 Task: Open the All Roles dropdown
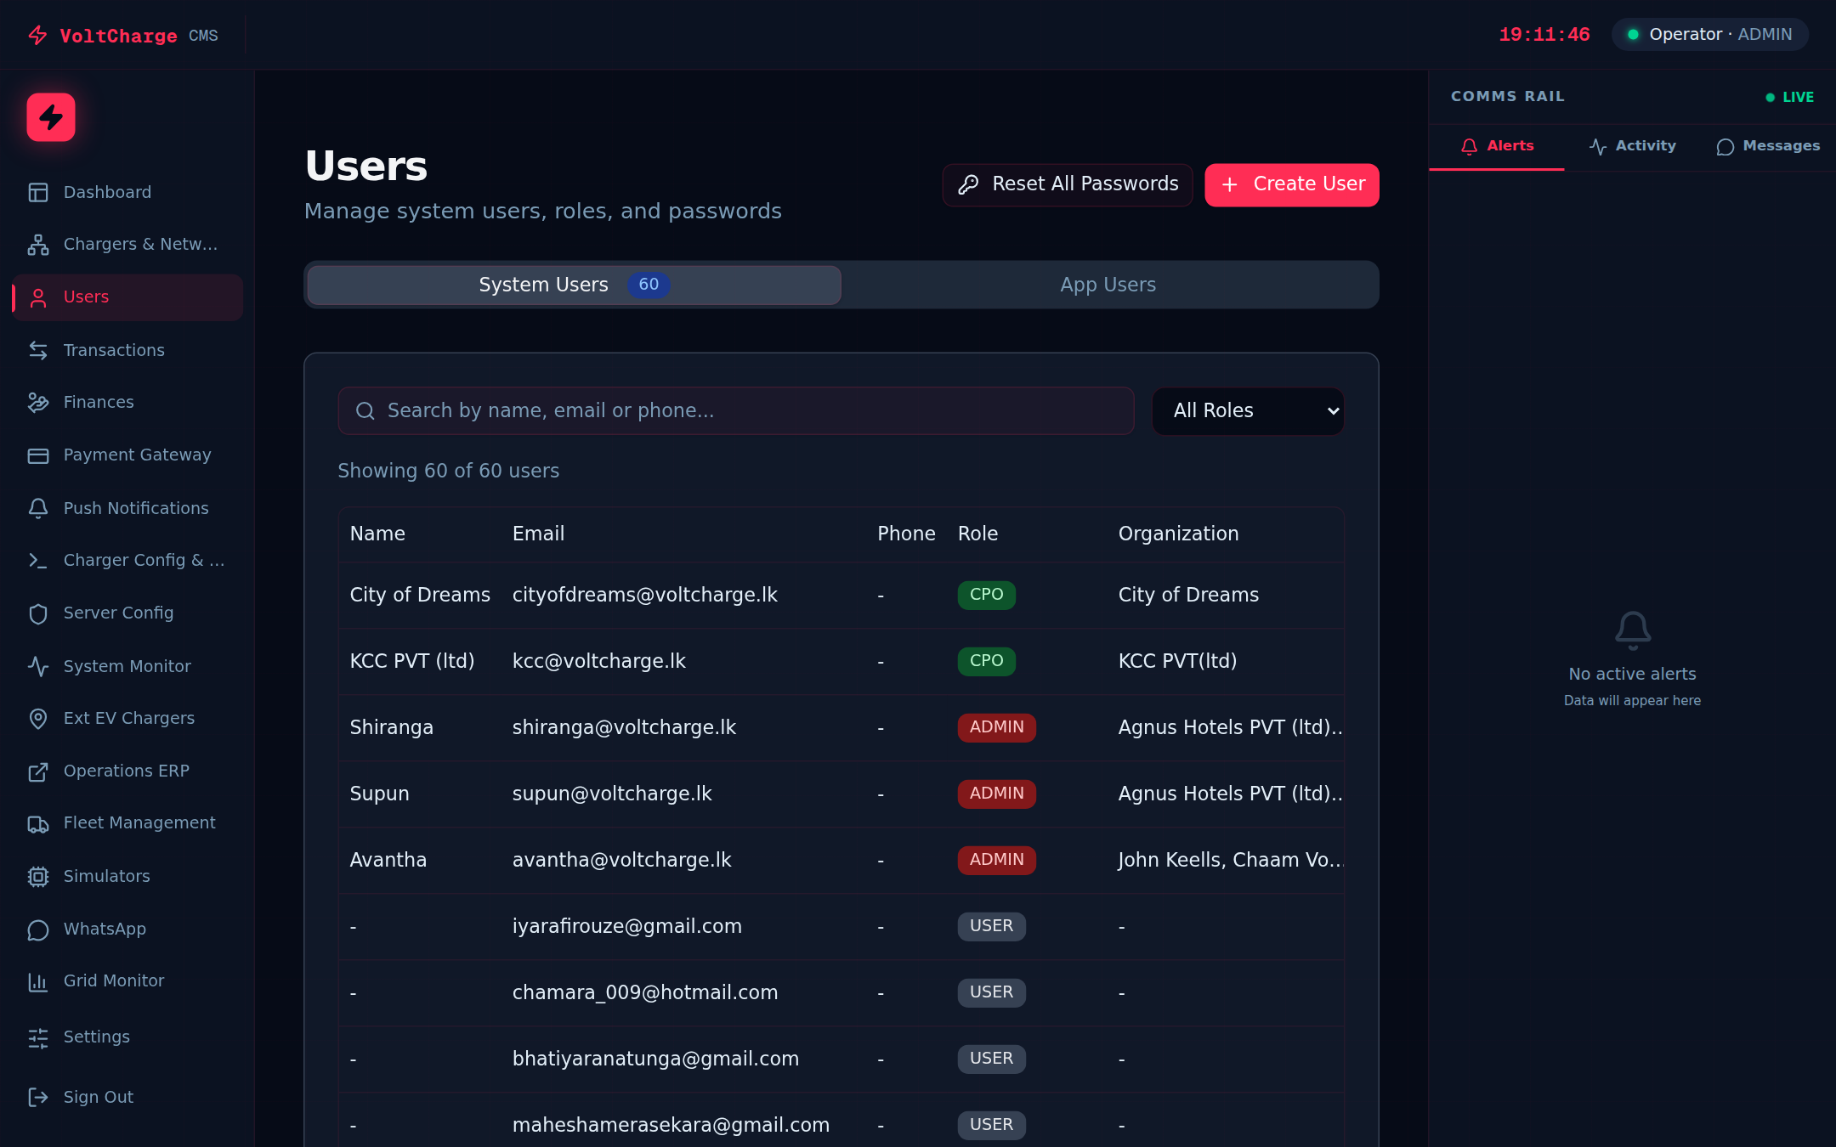[x=1247, y=410]
